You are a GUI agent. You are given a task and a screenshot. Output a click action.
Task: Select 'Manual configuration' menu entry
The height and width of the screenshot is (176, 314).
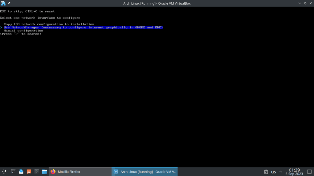(x=23, y=31)
